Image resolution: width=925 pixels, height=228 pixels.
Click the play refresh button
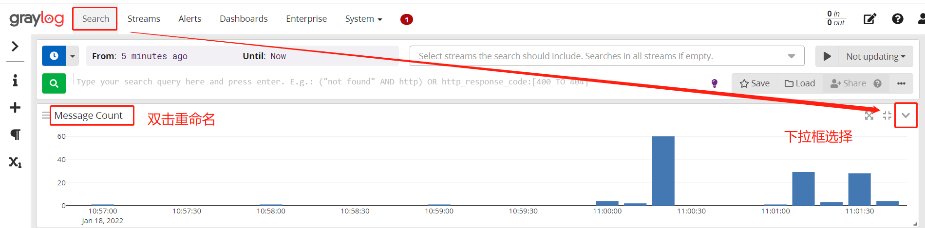coord(827,56)
